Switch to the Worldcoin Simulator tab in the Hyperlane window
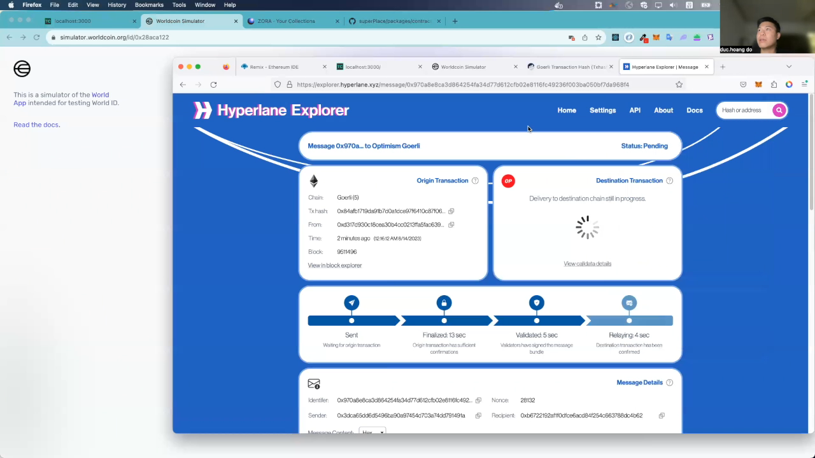Image resolution: width=815 pixels, height=458 pixels. [473, 67]
